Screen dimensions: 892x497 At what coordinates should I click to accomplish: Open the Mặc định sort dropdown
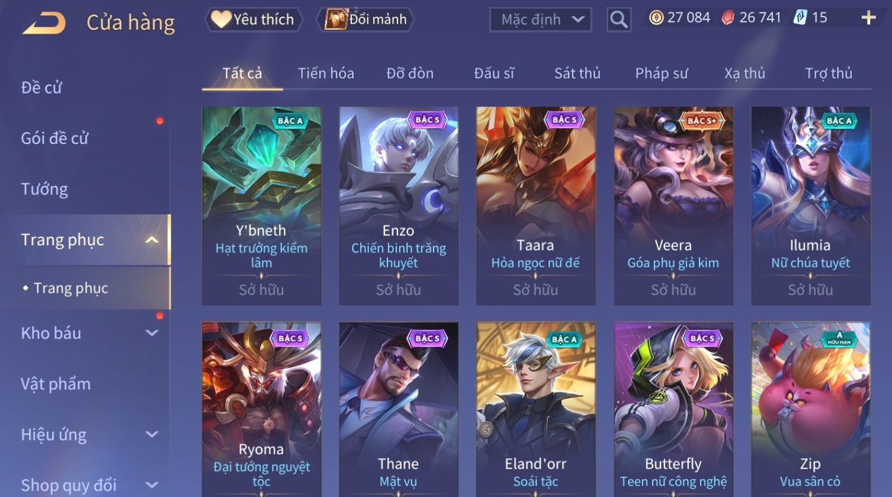(x=540, y=20)
